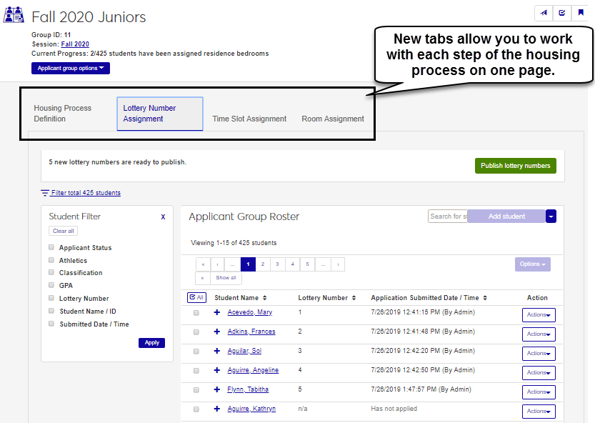Image resolution: width=595 pixels, height=423 pixels.
Task: Click the group roster icon beside the page title
Action: coord(14,14)
